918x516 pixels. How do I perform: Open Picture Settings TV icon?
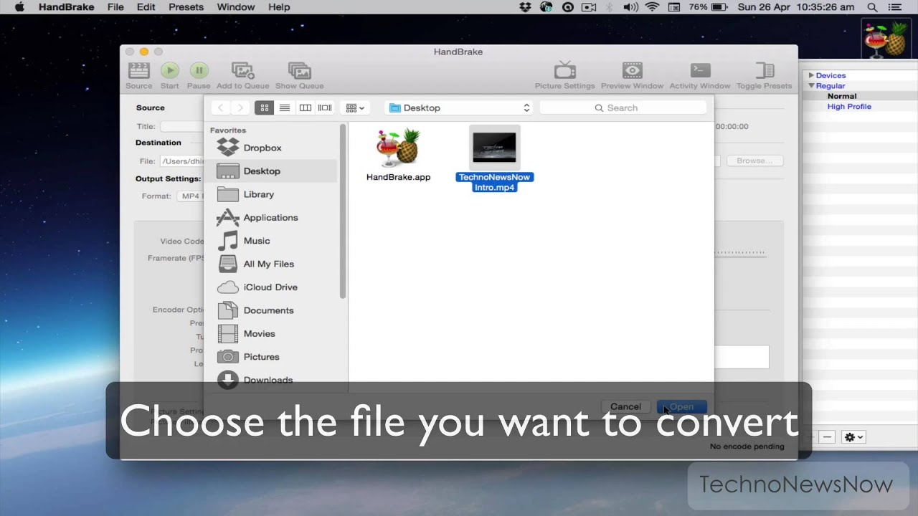click(565, 70)
